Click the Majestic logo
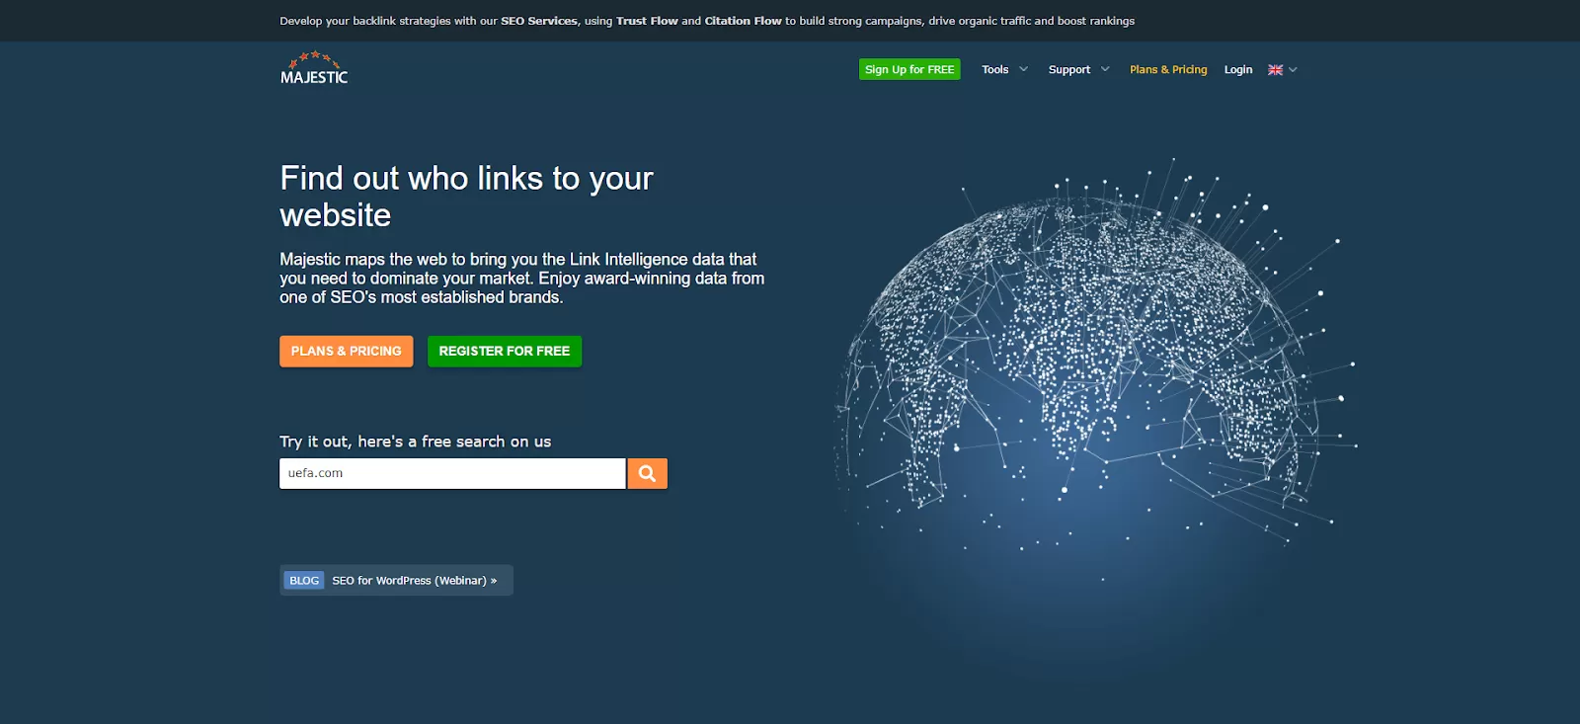 click(314, 69)
